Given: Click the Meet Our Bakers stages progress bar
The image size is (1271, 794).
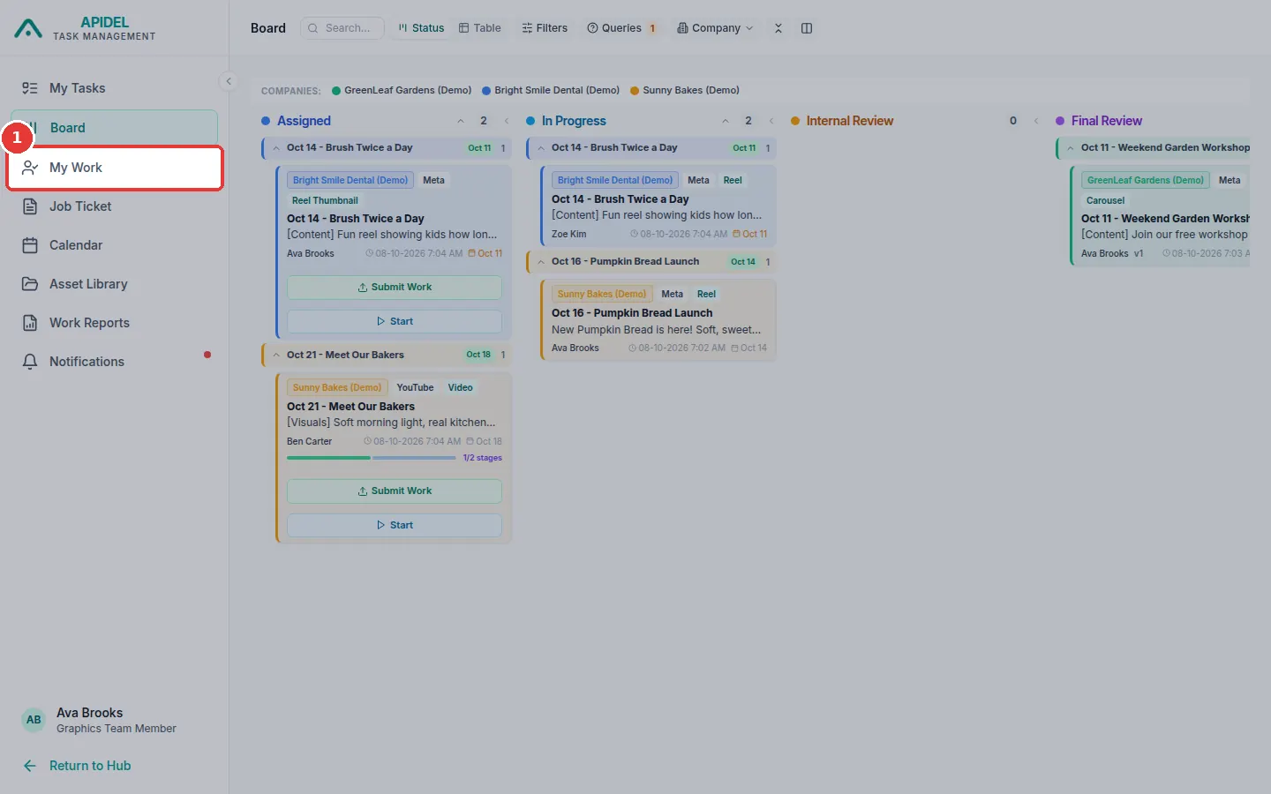Looking at the screenshot, I should [372, 458].
